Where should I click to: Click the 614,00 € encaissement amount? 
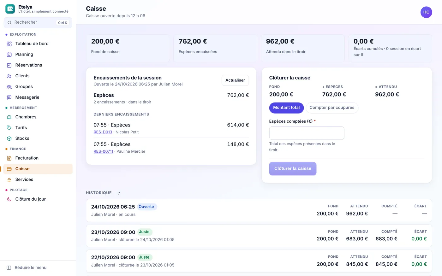coord(238,125)
